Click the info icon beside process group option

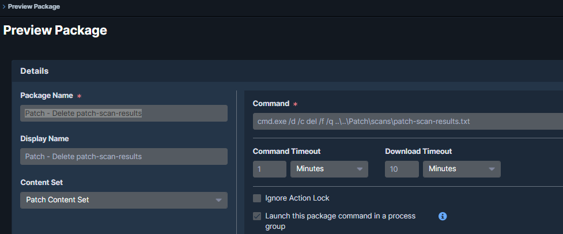point(443,216)
